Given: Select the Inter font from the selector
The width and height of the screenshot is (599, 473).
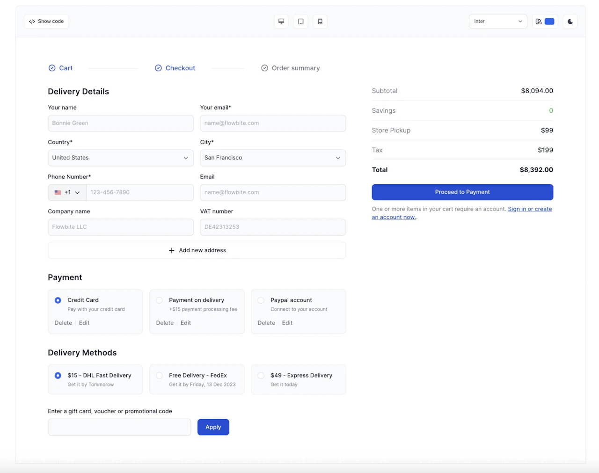Looking at the screenshot, I should [x=497, y=21].
